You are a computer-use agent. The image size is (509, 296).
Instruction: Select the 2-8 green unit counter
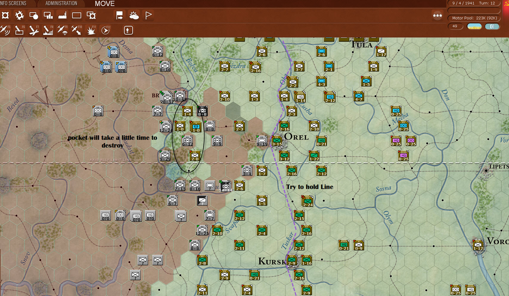point(202,260)
